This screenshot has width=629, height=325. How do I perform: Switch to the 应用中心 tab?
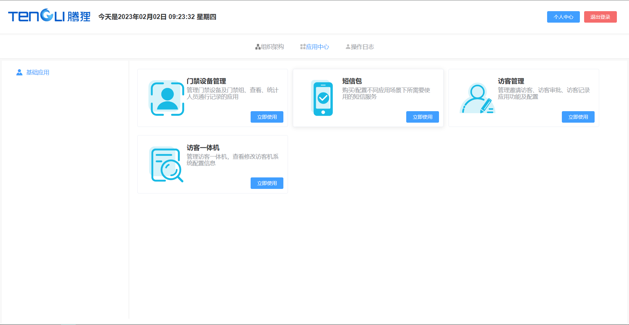click(x=314, y=47)
